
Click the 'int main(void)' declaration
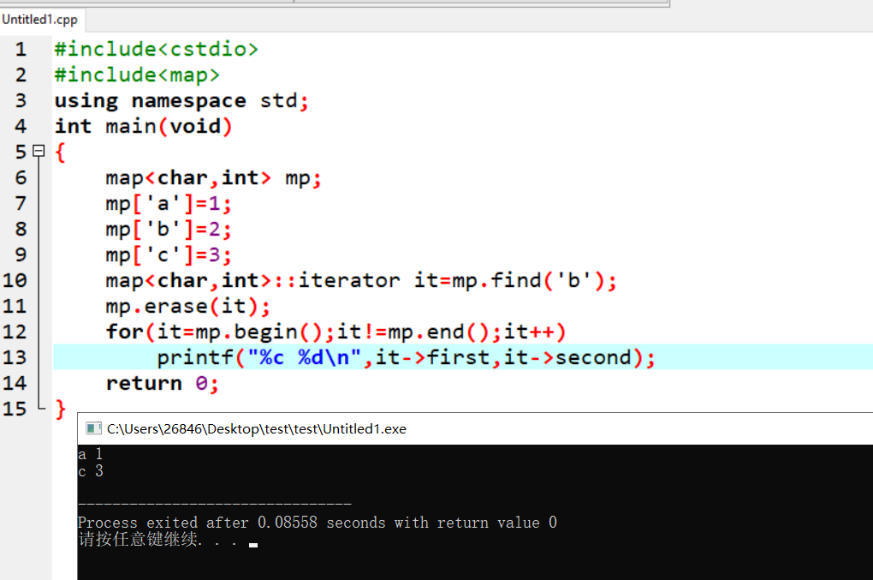click(143, 126)
